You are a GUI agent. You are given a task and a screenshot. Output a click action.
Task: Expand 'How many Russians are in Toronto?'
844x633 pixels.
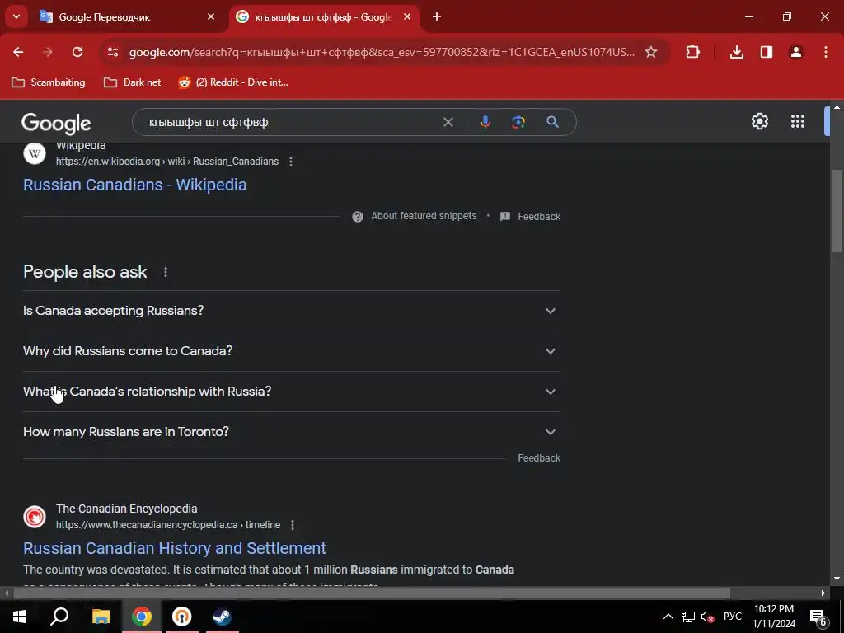(x=292, y=432)
